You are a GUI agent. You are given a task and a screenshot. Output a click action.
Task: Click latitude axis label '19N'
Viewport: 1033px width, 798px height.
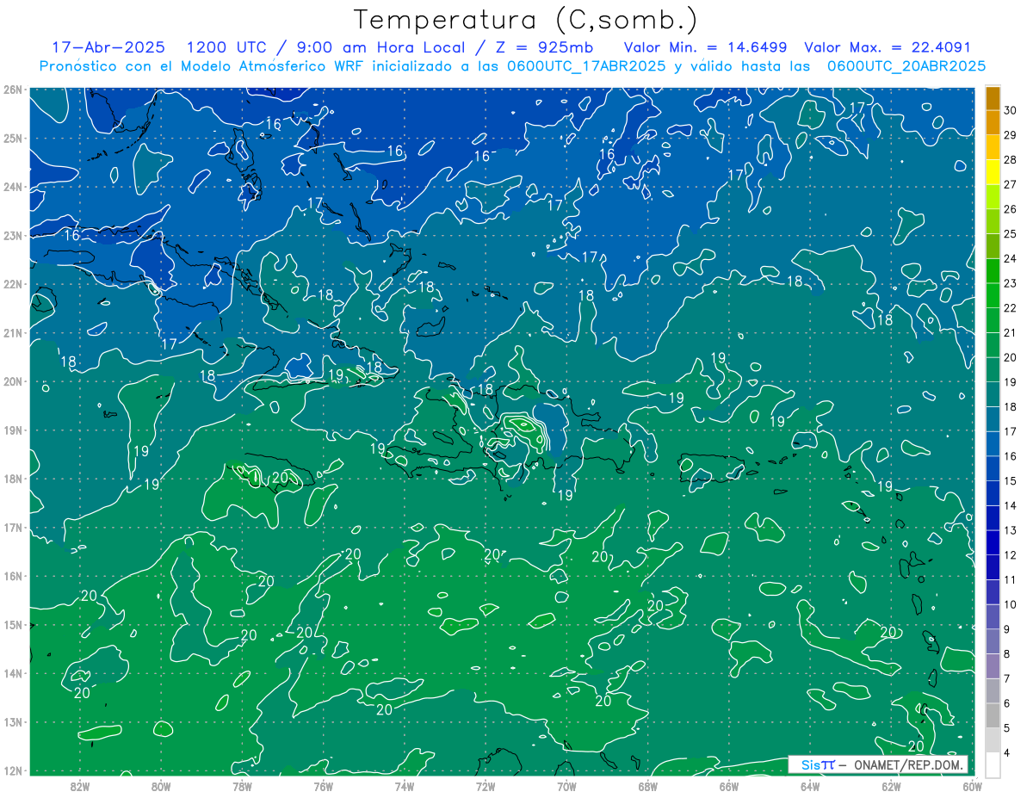click(x=12, y=430)
